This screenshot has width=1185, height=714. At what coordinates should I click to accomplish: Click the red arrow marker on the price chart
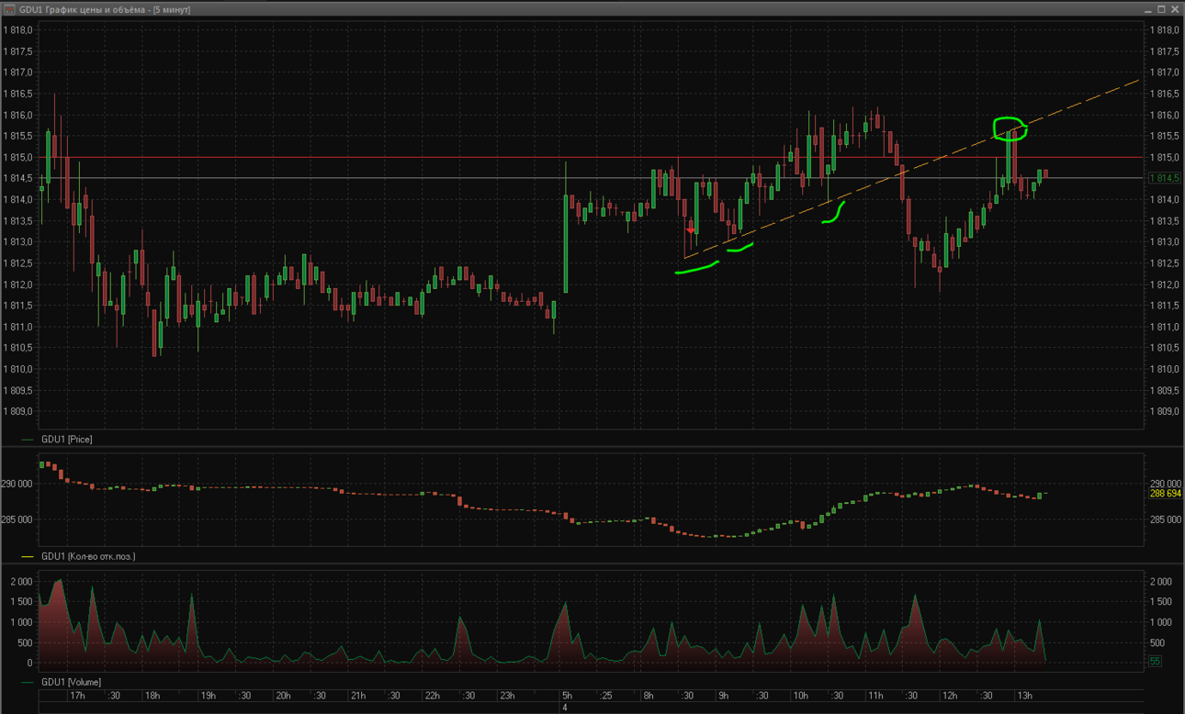point(691,231)
